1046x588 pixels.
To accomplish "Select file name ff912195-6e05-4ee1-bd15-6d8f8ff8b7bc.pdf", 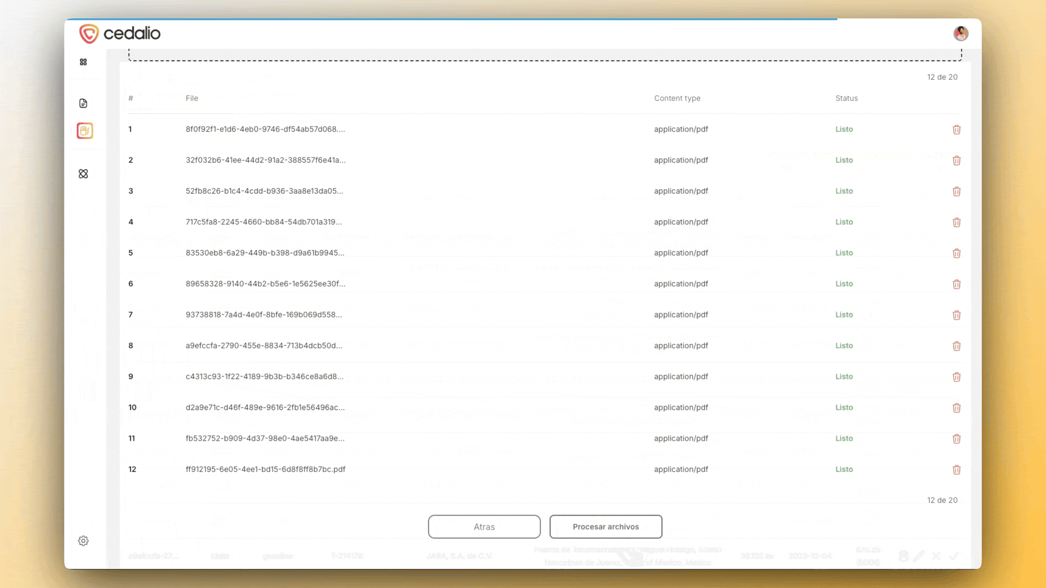I will pos(265,469).
